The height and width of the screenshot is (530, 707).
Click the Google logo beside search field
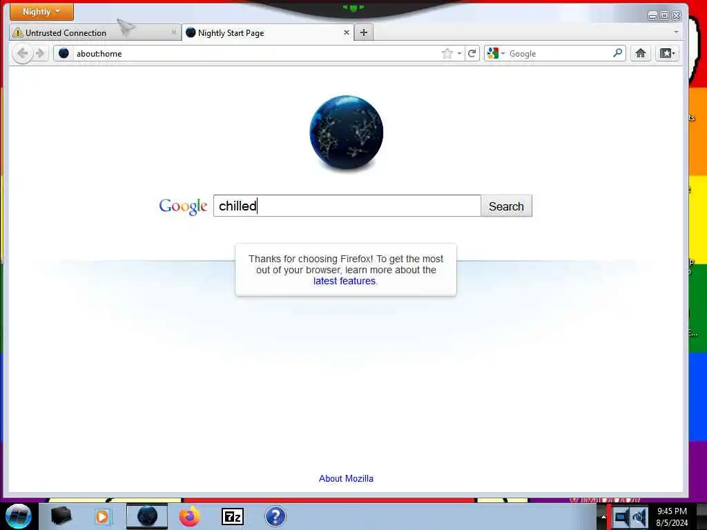pos(183,206)
